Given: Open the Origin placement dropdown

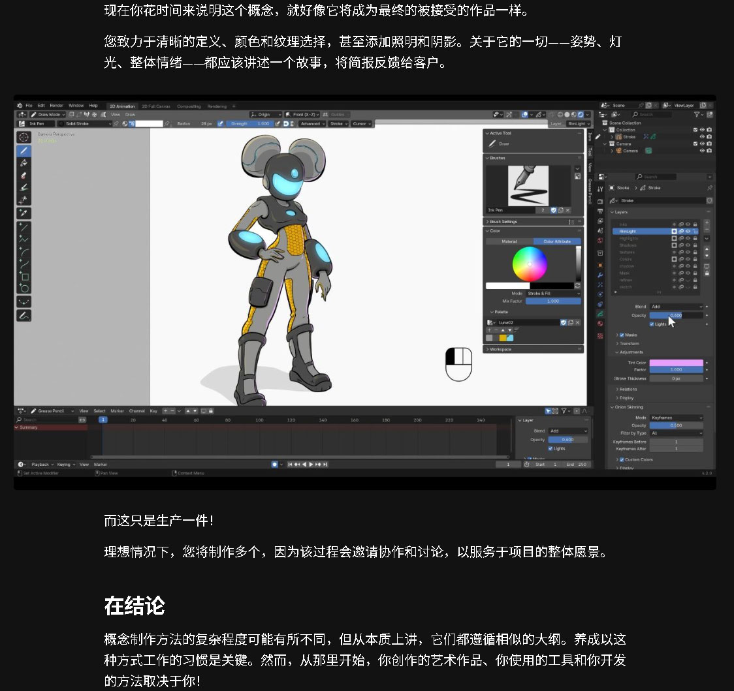Looking at the screenshot, I should 266,115.
